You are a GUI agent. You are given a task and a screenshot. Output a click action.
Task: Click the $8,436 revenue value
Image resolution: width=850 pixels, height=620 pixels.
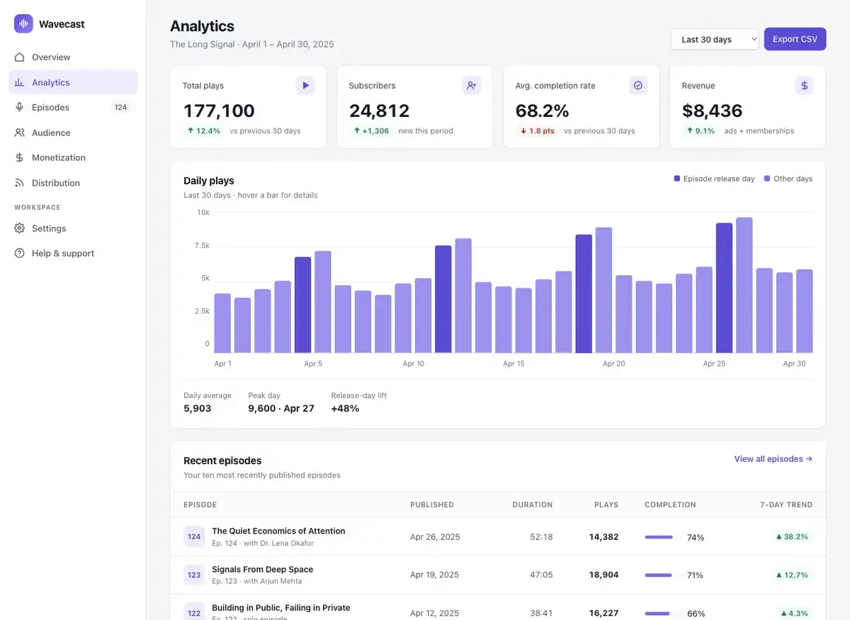coord(712,111)
